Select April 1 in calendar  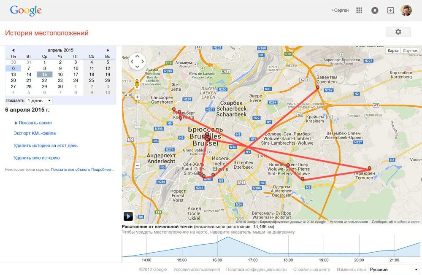(x=44, y=62)
